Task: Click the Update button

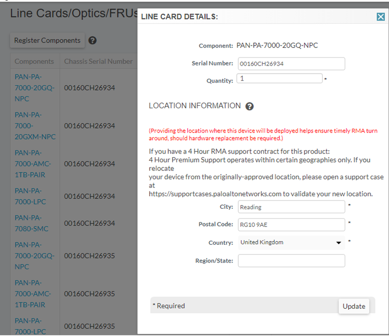Action: (x=354, y=306)
